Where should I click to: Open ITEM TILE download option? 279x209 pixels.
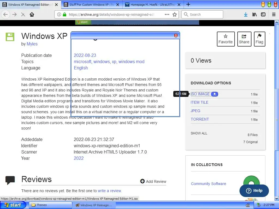[199, 102]
